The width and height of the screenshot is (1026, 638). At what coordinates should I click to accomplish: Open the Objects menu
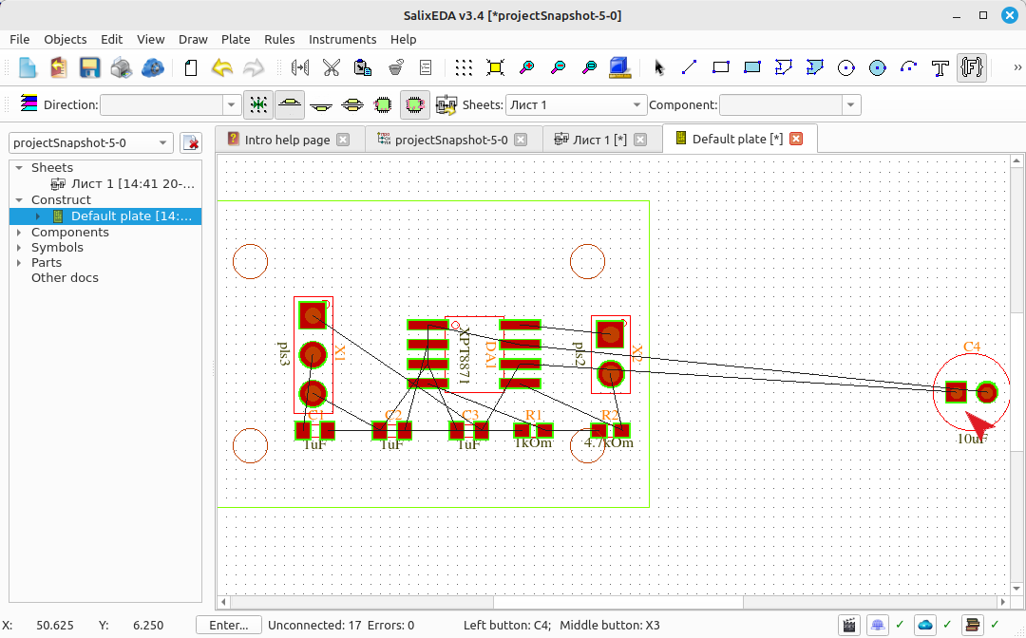(66, 39)
